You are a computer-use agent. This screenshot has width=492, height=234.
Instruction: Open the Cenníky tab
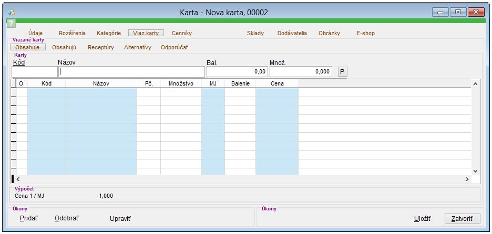[181, 33]
